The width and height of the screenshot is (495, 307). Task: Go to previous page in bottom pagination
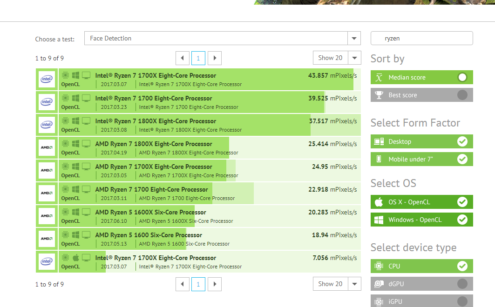pyautogui.click(x=183, y=284)
